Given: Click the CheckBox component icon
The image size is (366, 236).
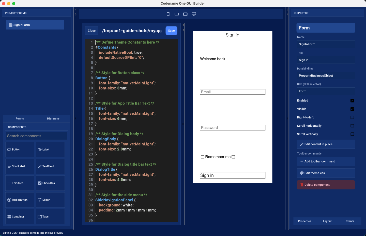Looking at the screenshot, I should tap(40, 183).
